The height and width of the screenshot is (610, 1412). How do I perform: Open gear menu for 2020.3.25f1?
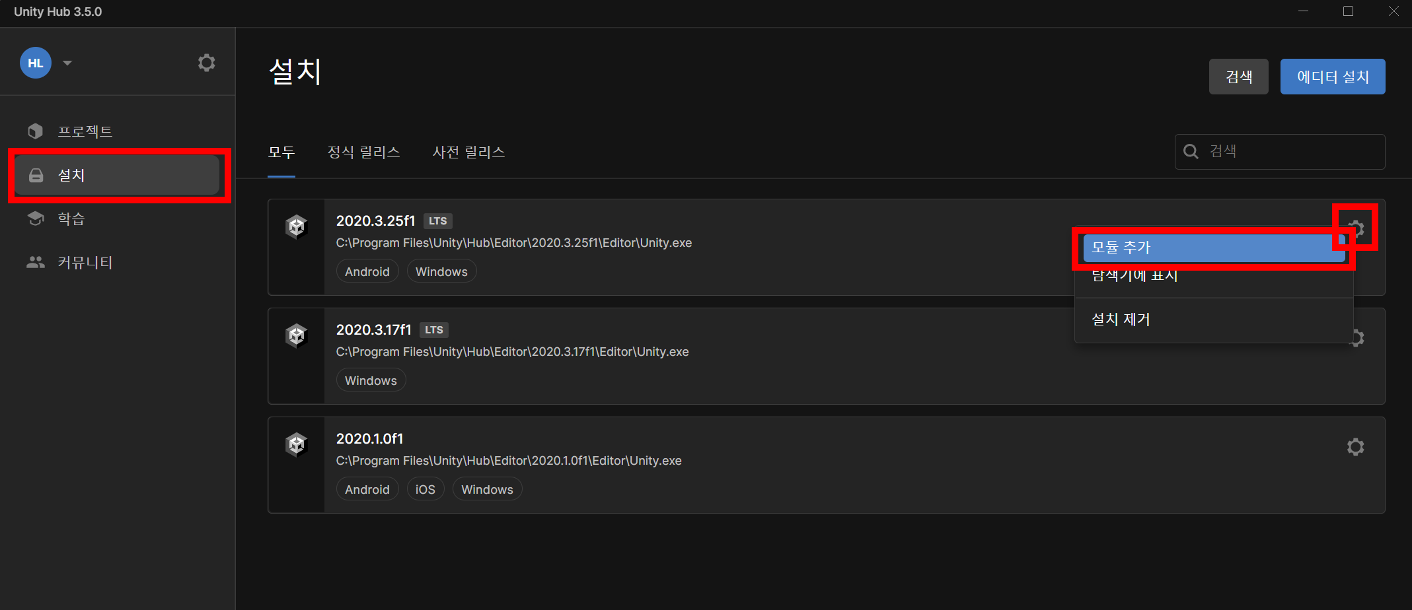coord(1356,229)
